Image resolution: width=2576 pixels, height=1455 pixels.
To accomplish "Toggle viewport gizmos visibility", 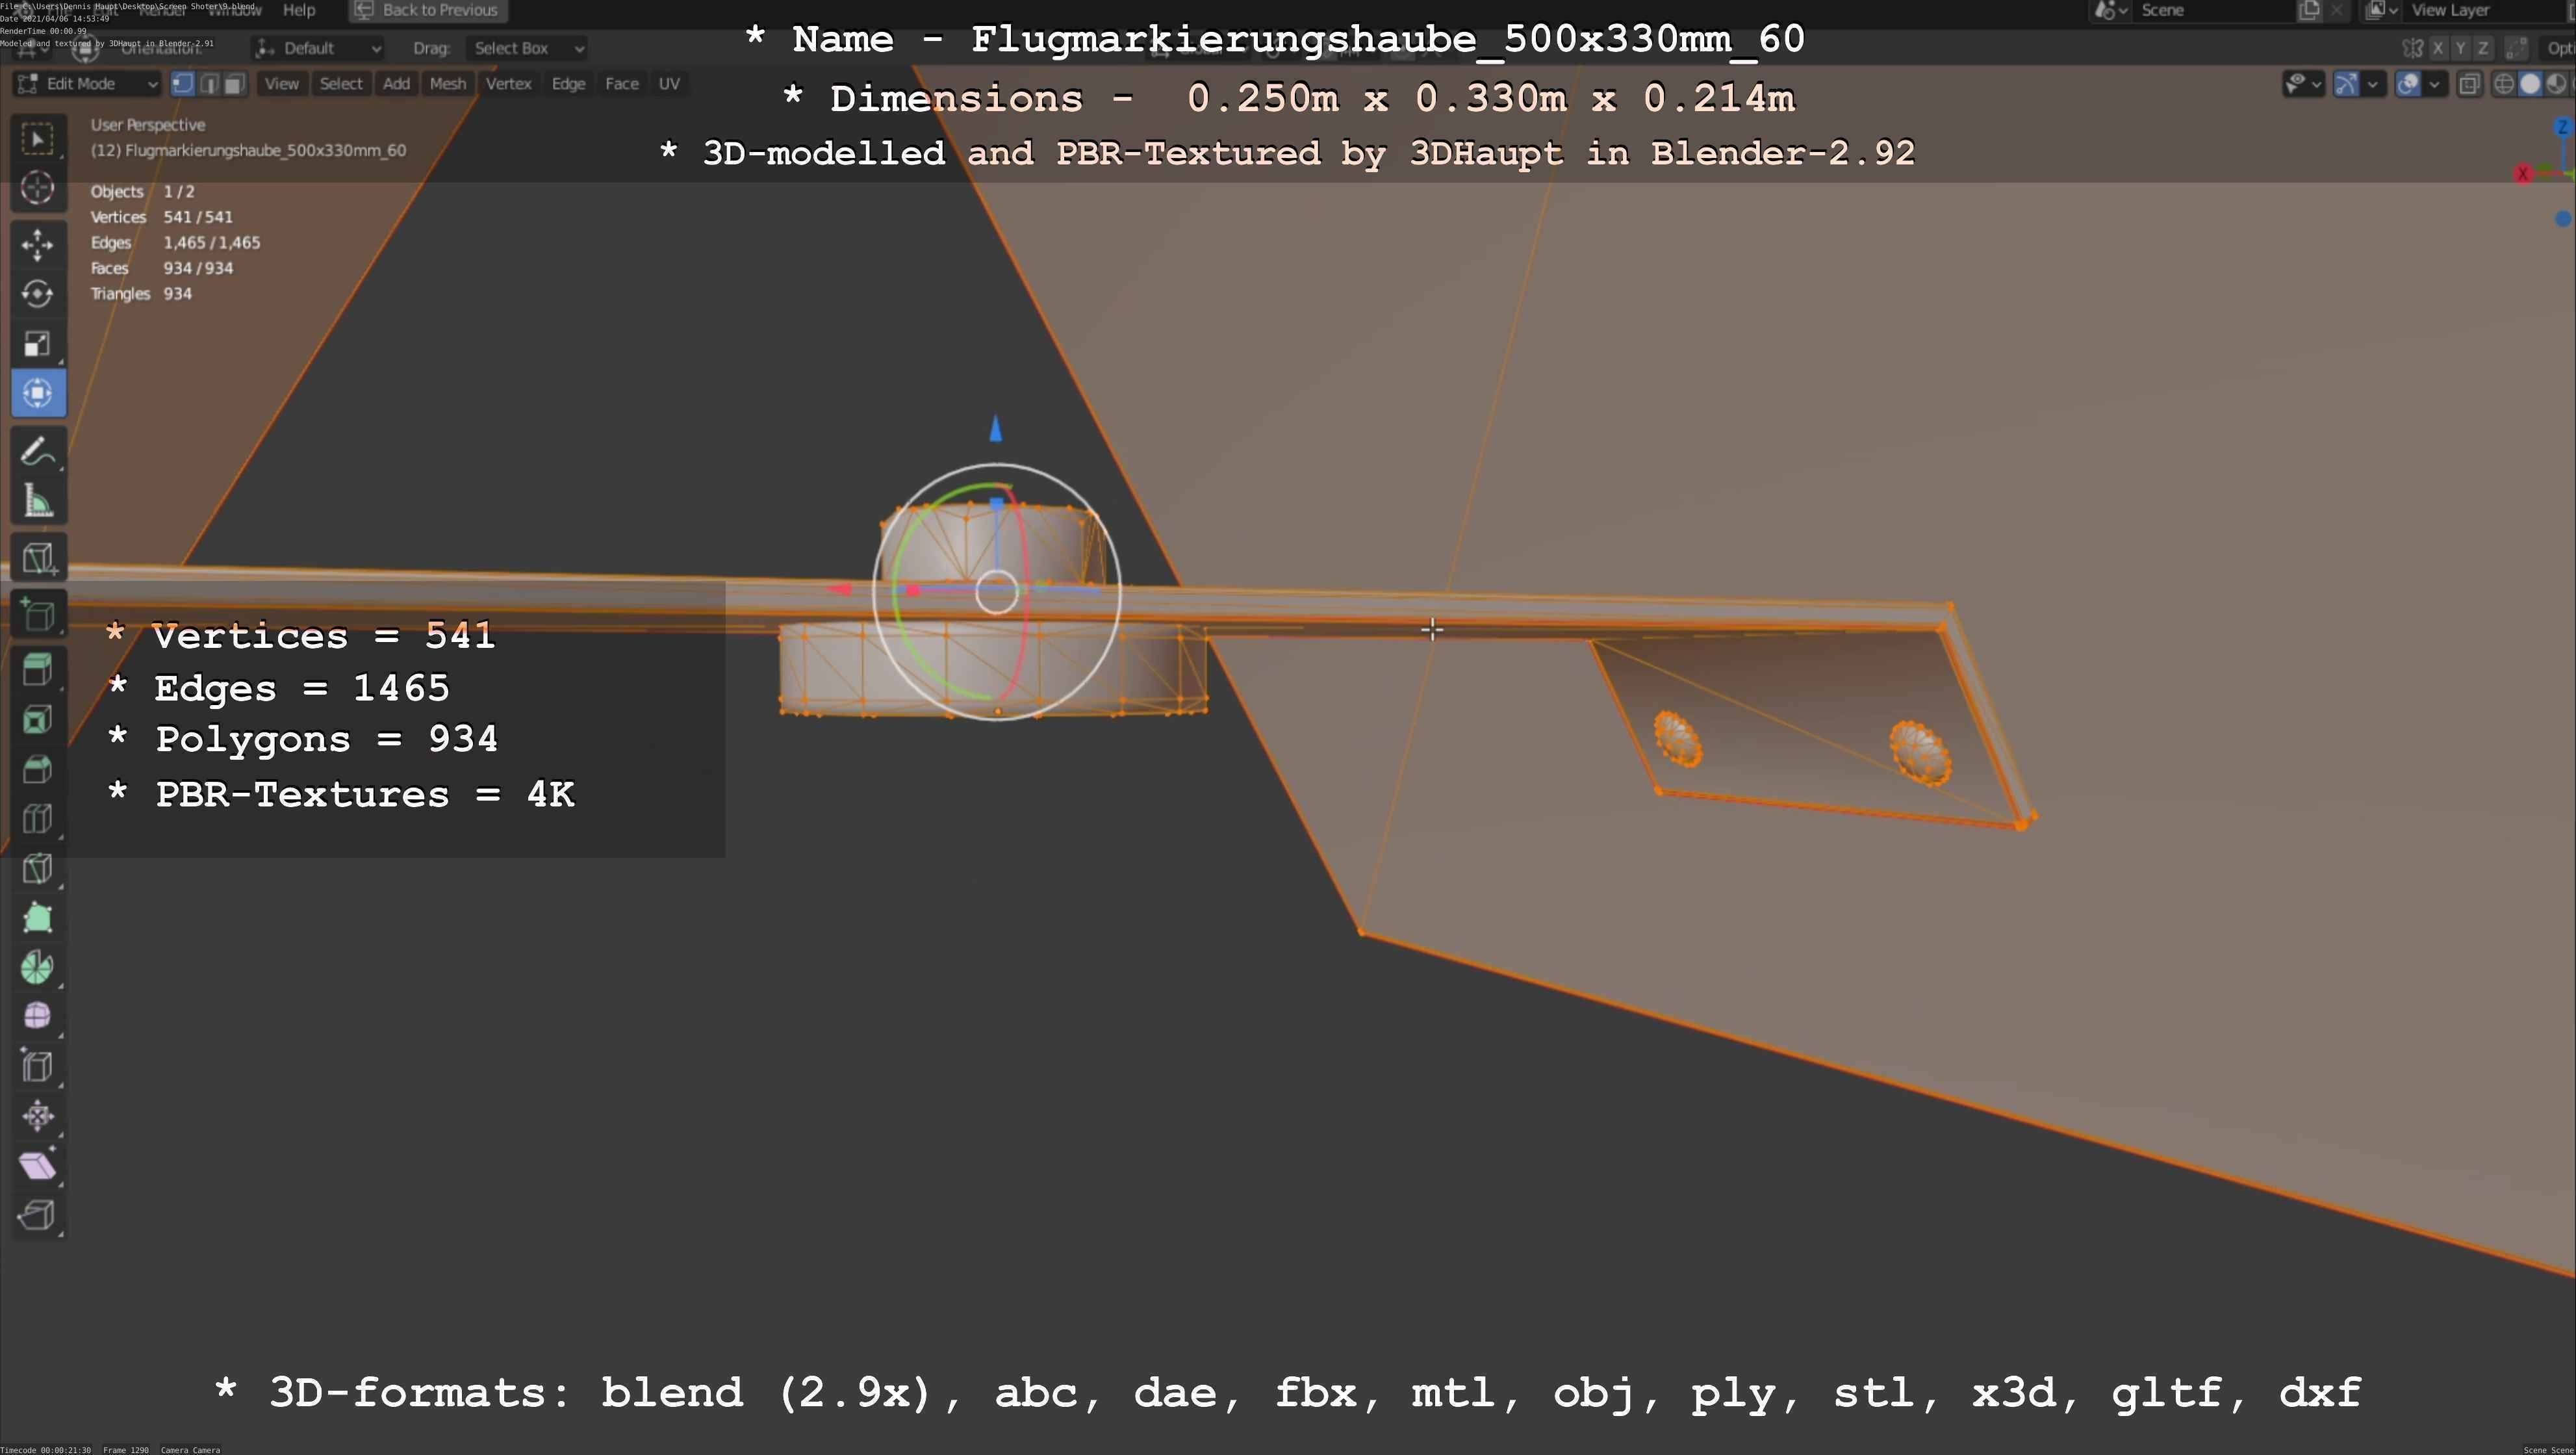I will click(2346, 84).
